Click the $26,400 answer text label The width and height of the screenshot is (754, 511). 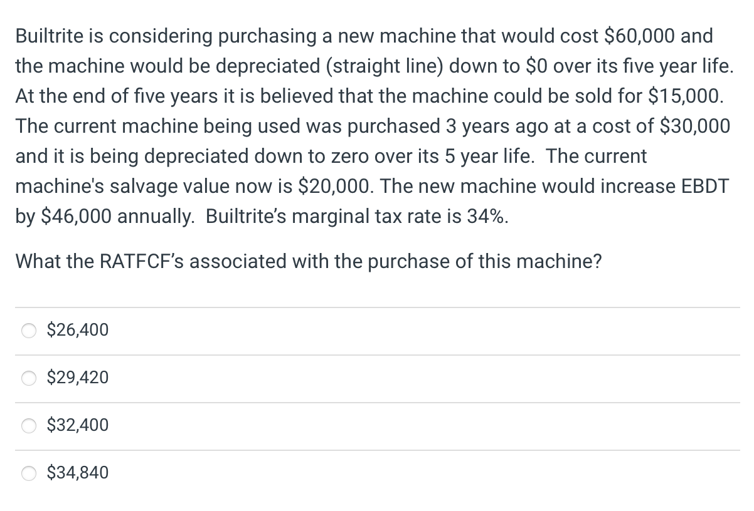pos(76,329)
